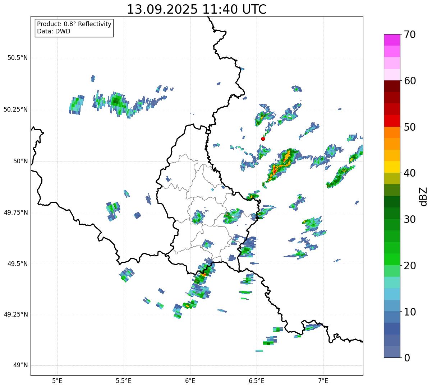
Task: Click the 6.5°E longitude label
Action: click(x=257, y=380)
